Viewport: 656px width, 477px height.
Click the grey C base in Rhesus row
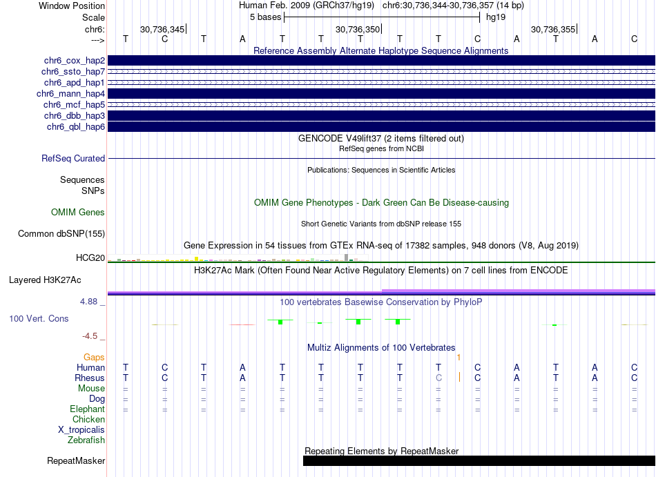click(x=438, y=378)
